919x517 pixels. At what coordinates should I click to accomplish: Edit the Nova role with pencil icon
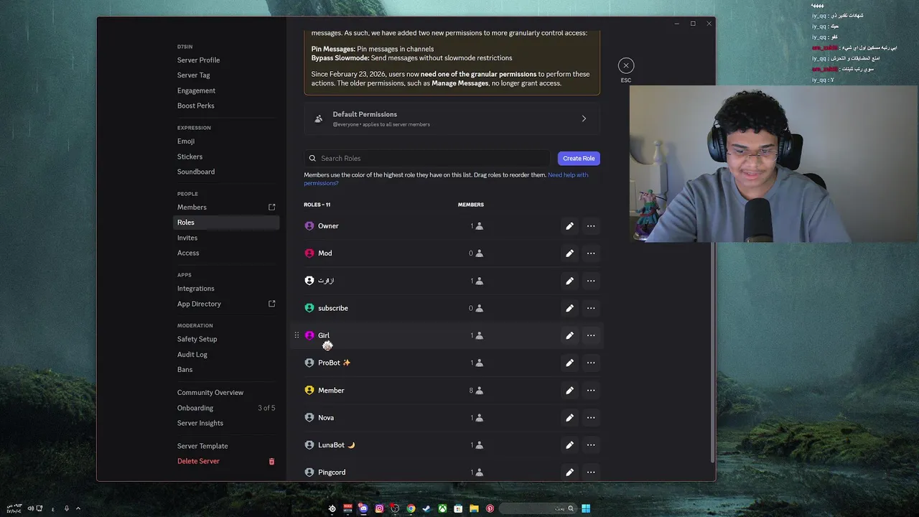(569, 418)
